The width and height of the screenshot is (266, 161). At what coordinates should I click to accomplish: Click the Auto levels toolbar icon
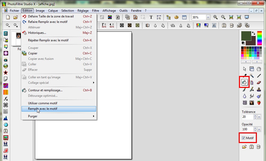(x=104, y=25)
